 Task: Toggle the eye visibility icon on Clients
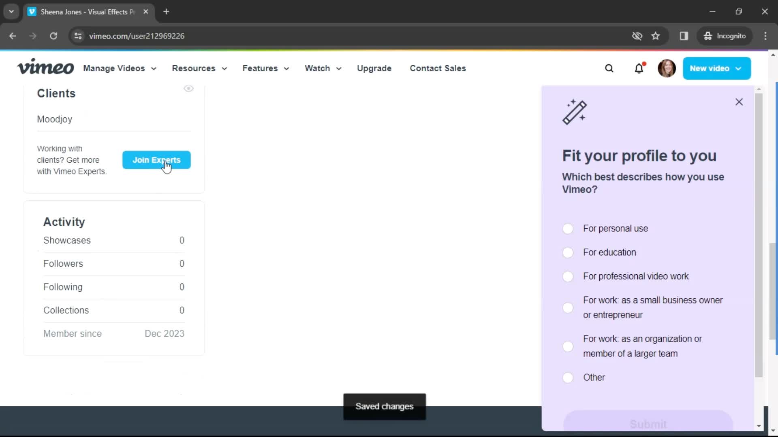[188, 88]
